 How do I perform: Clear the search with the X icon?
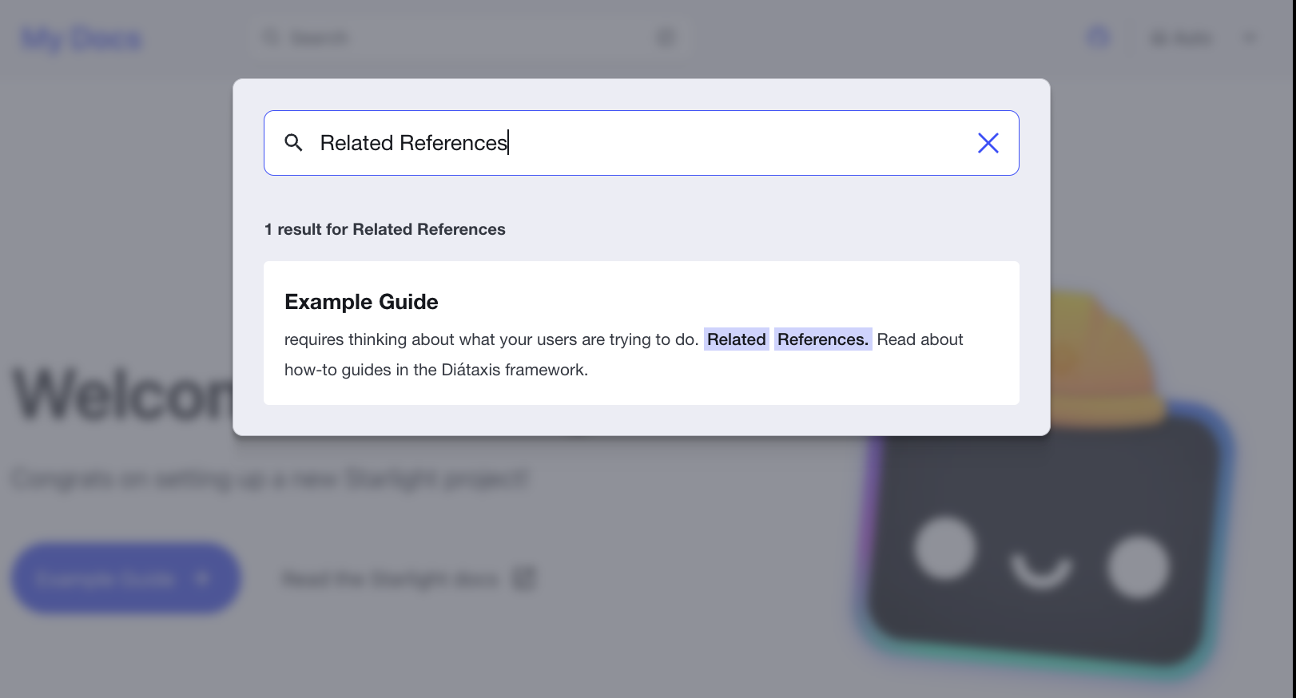click(988, 143)
